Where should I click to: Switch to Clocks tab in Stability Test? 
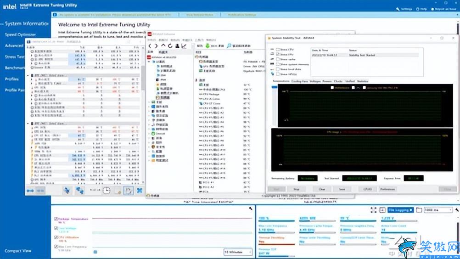[x=338, y=81]
